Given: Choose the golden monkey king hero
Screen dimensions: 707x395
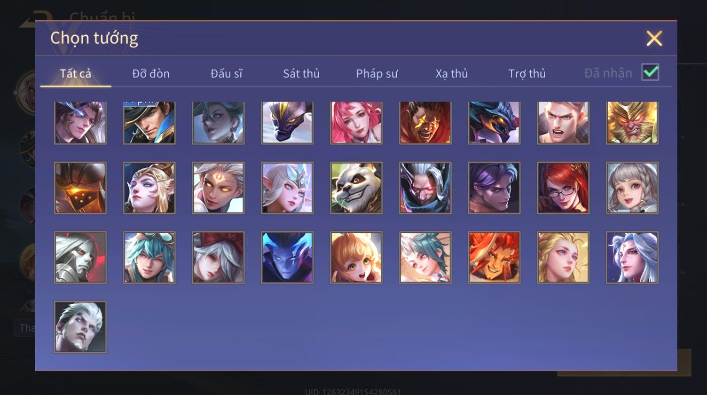Looking at the screenshot, I should (632, 123).
